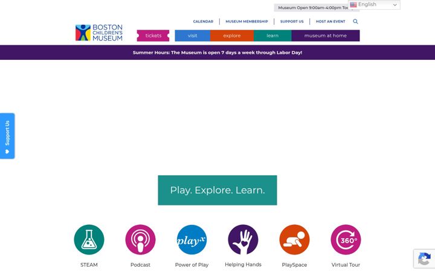Viewport: 435px width, 272px height.
Task: Open the Podcast microphone icon
Action: [140, 239]
